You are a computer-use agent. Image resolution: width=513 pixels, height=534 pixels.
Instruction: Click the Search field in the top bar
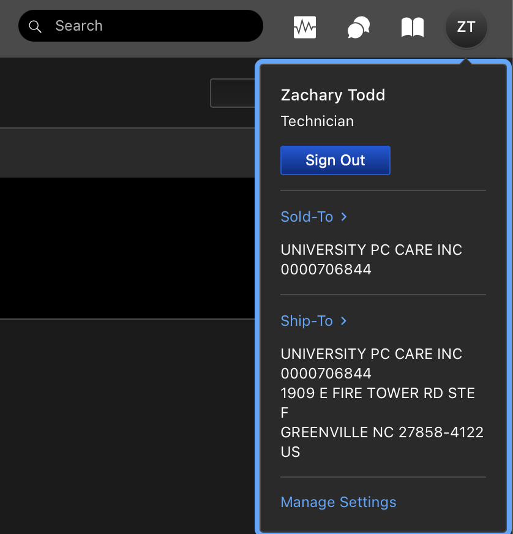(x=141, y=26)
